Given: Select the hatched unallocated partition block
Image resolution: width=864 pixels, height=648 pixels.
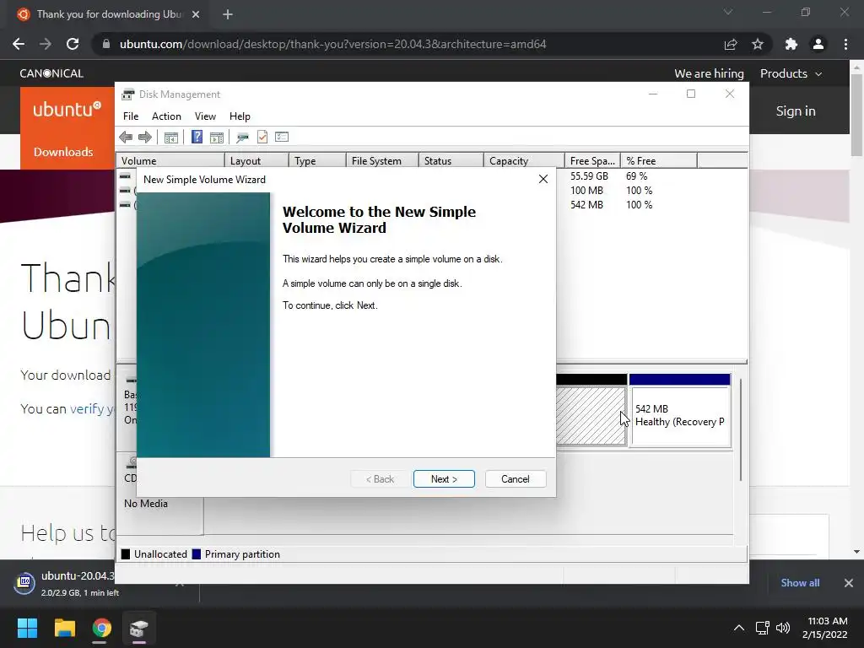Looking at the screenshot, I should coord(591,415).
